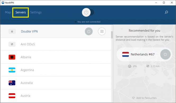Click the server list scrollbar thumb

pos(112,35)
